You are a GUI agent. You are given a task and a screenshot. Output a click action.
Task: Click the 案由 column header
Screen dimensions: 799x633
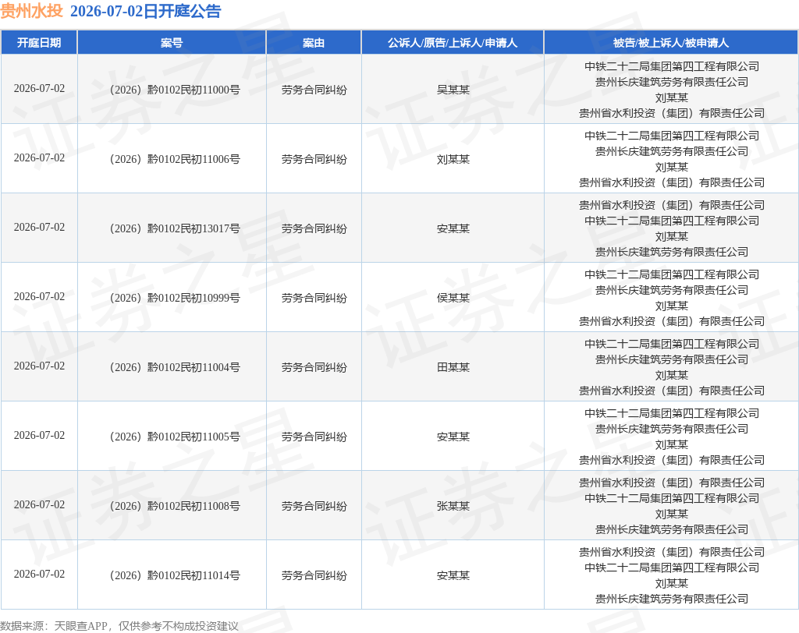[x=314, y=43]
